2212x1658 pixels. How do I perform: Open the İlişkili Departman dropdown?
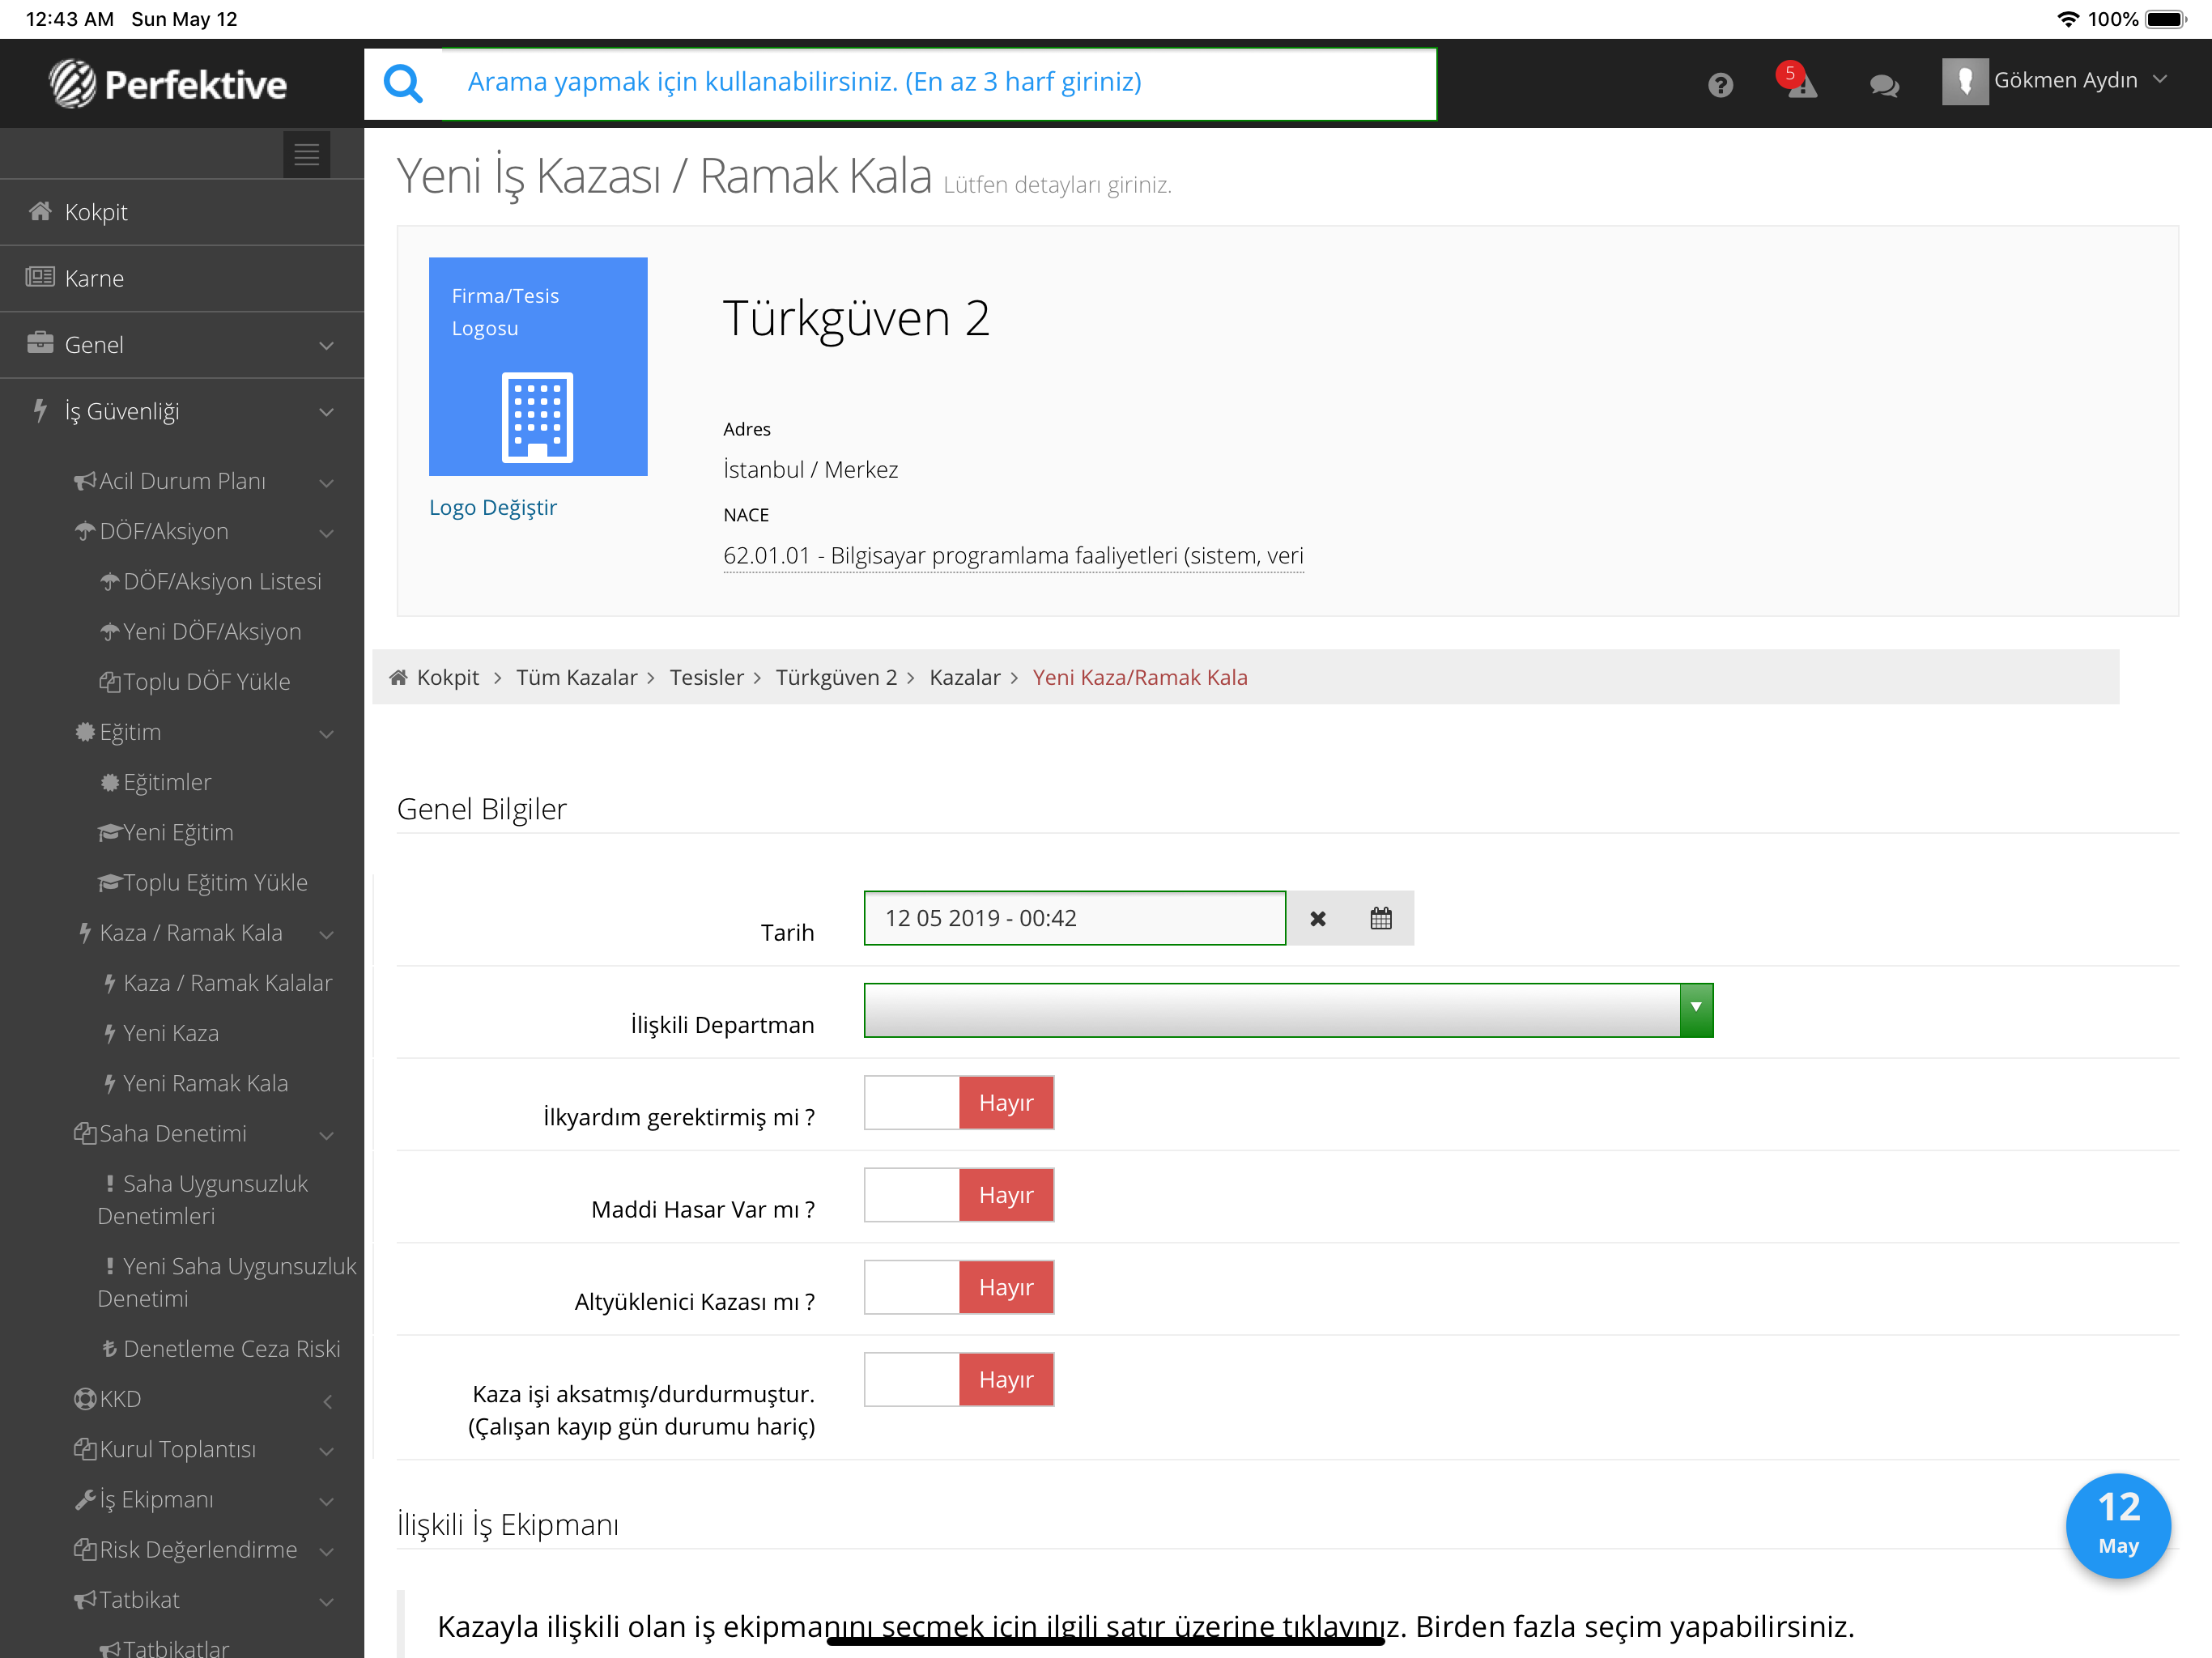1288,1010
